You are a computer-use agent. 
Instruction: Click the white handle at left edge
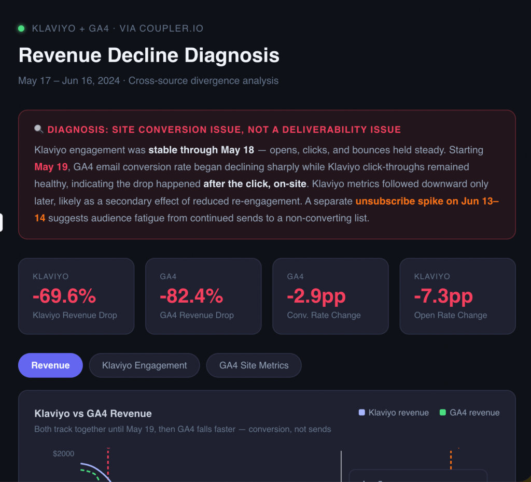point(1,222)
